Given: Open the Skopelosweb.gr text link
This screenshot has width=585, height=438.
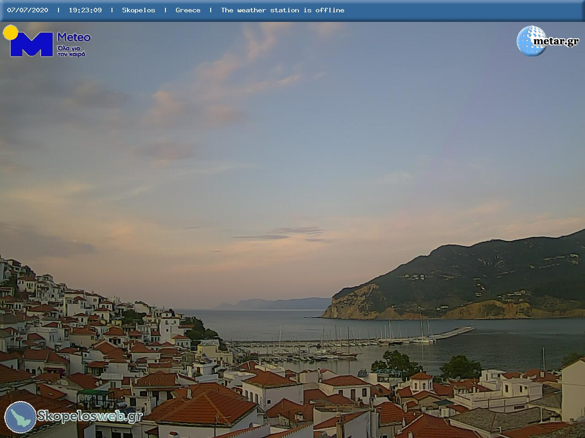Looking at the screenshot, I should [90, 416].
